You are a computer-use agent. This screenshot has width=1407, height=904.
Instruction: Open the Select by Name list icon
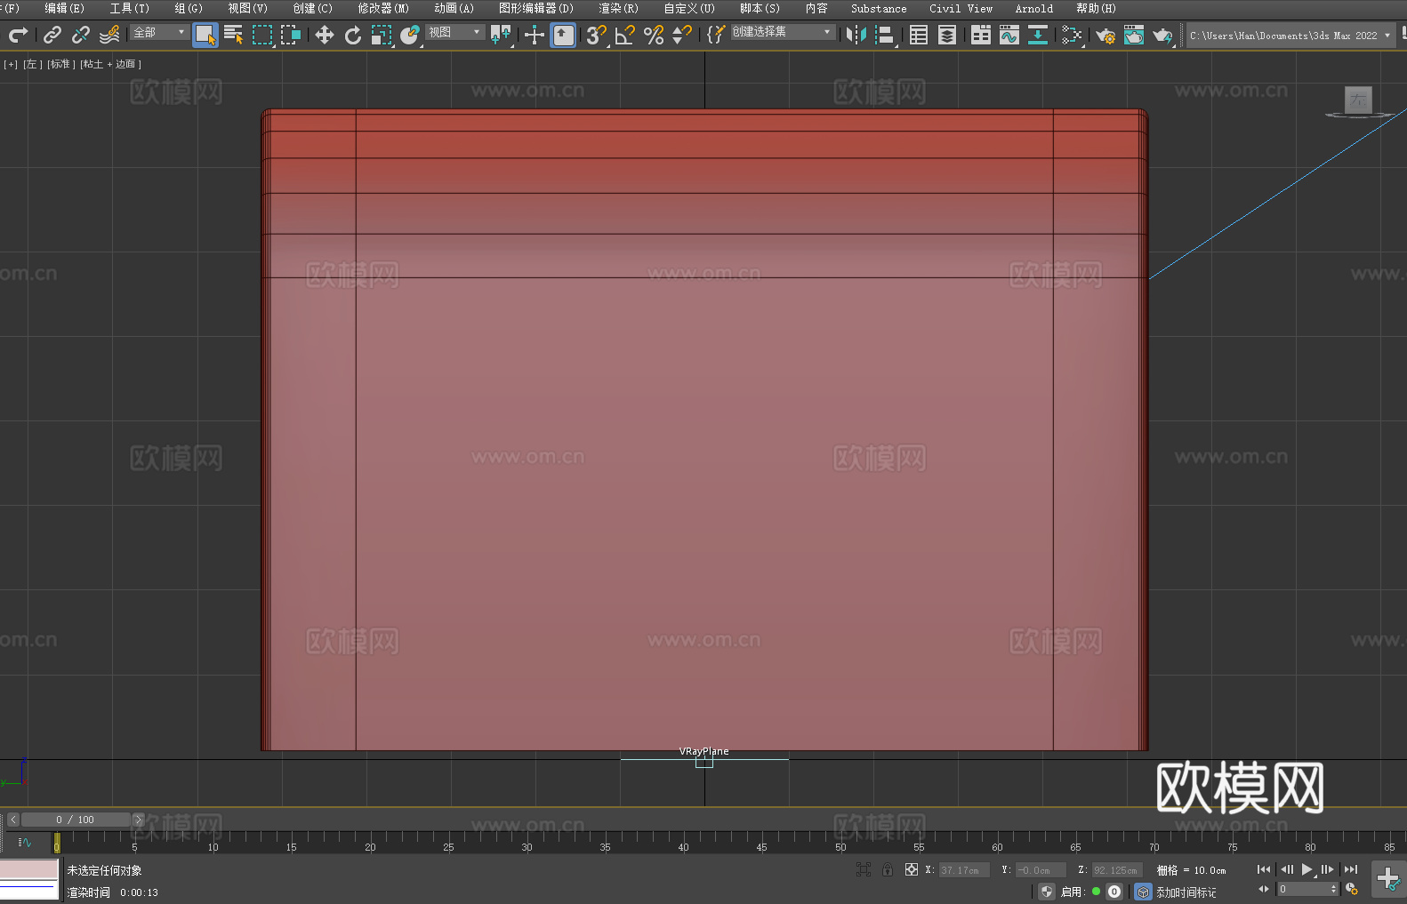[234, 35]
